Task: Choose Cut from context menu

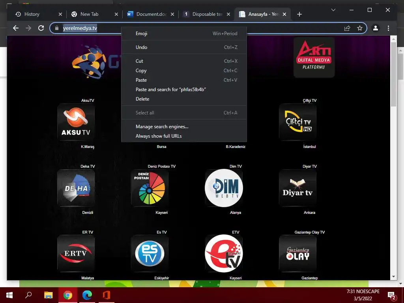Action: pos(184,61)
